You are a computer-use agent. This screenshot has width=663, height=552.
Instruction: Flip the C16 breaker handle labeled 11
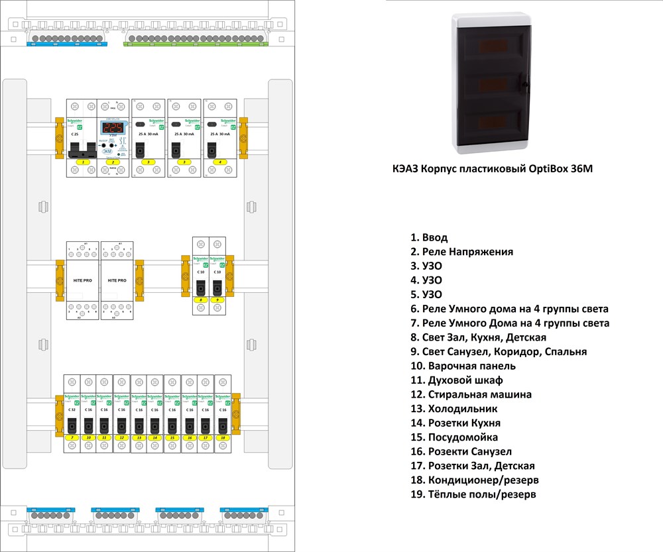(104, 426)
